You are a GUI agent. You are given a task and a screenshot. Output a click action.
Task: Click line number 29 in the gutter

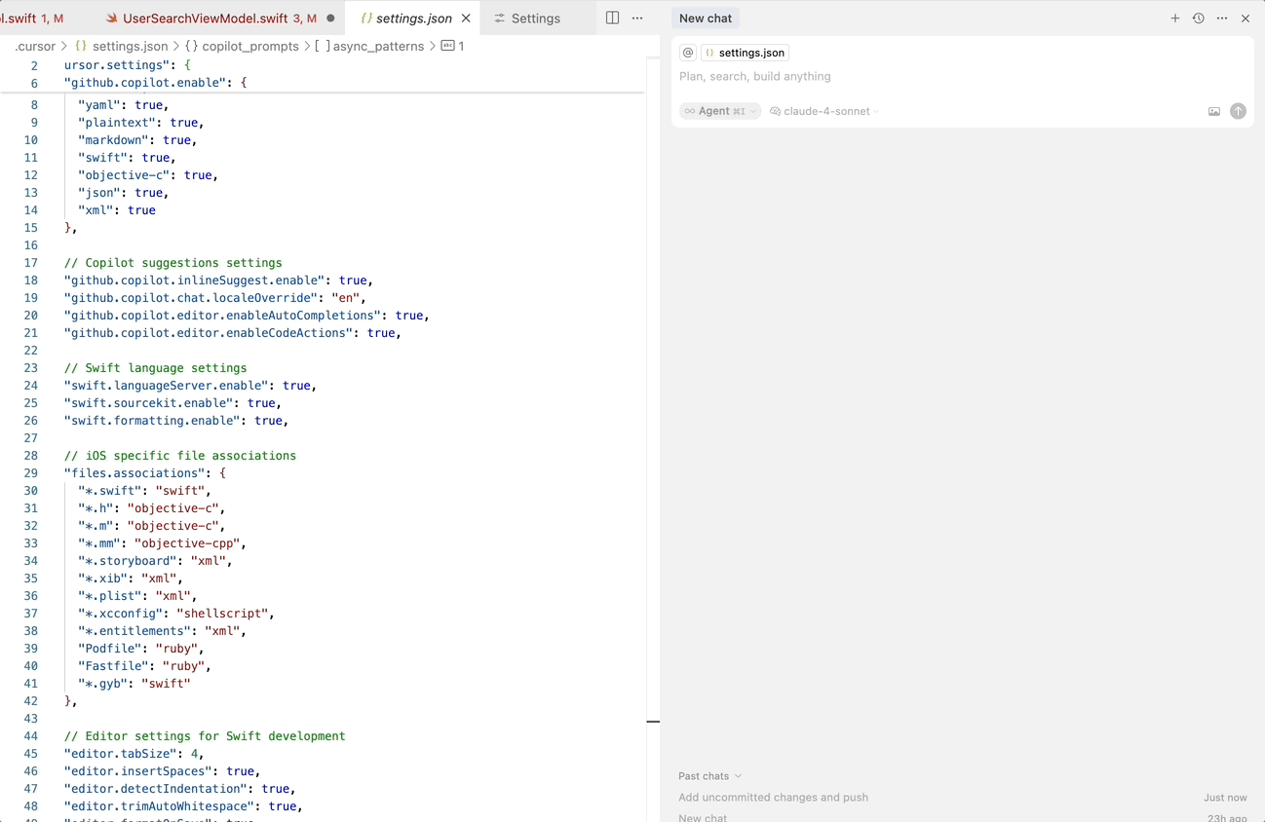[x=31, y=473]
